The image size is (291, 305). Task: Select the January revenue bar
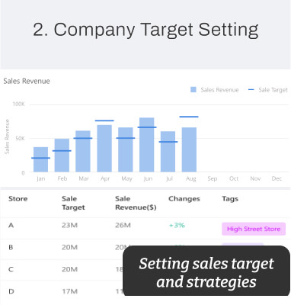click(40, 159)
